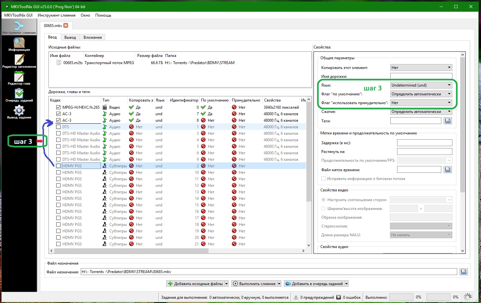Image resolution: width=481 pixels, height=303 pixels.
Task: Browse for destination file using folder icon
Action: [463, 272]
